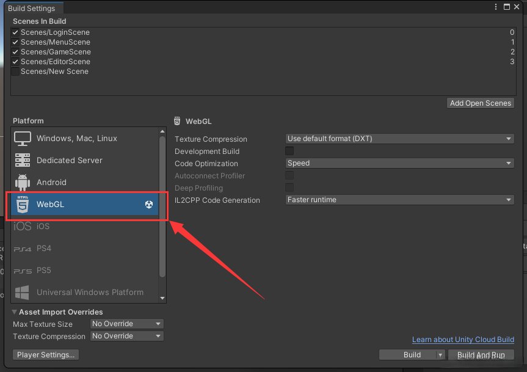Viewport: 527px width, 372px height.
Task: Open the Texture Compression format dropdown
Action: point(400,139)
